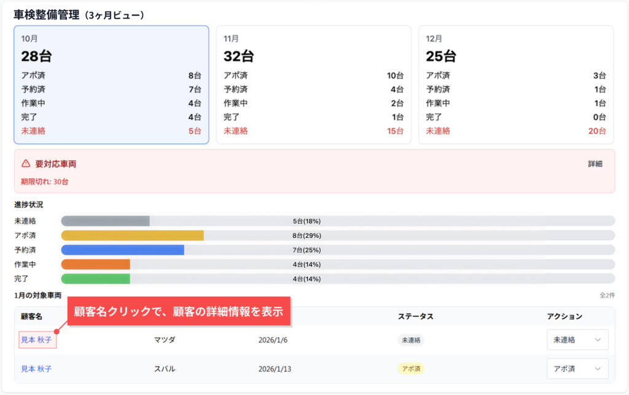
Task: Click the red 未連絡 15台 row in 11月 card
Action: pos(313,131)
